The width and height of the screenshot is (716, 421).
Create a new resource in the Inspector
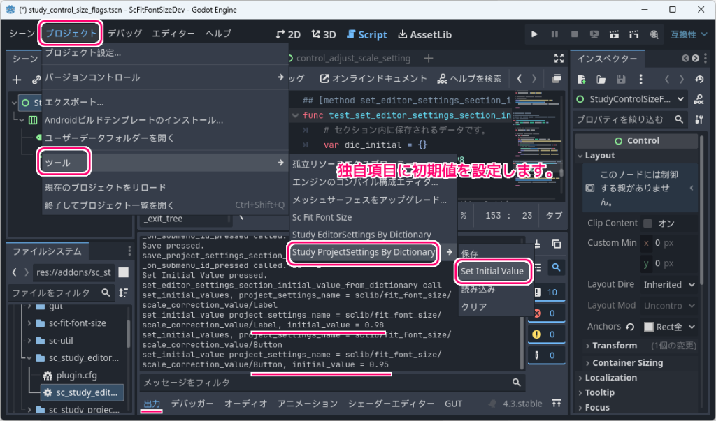582,79
